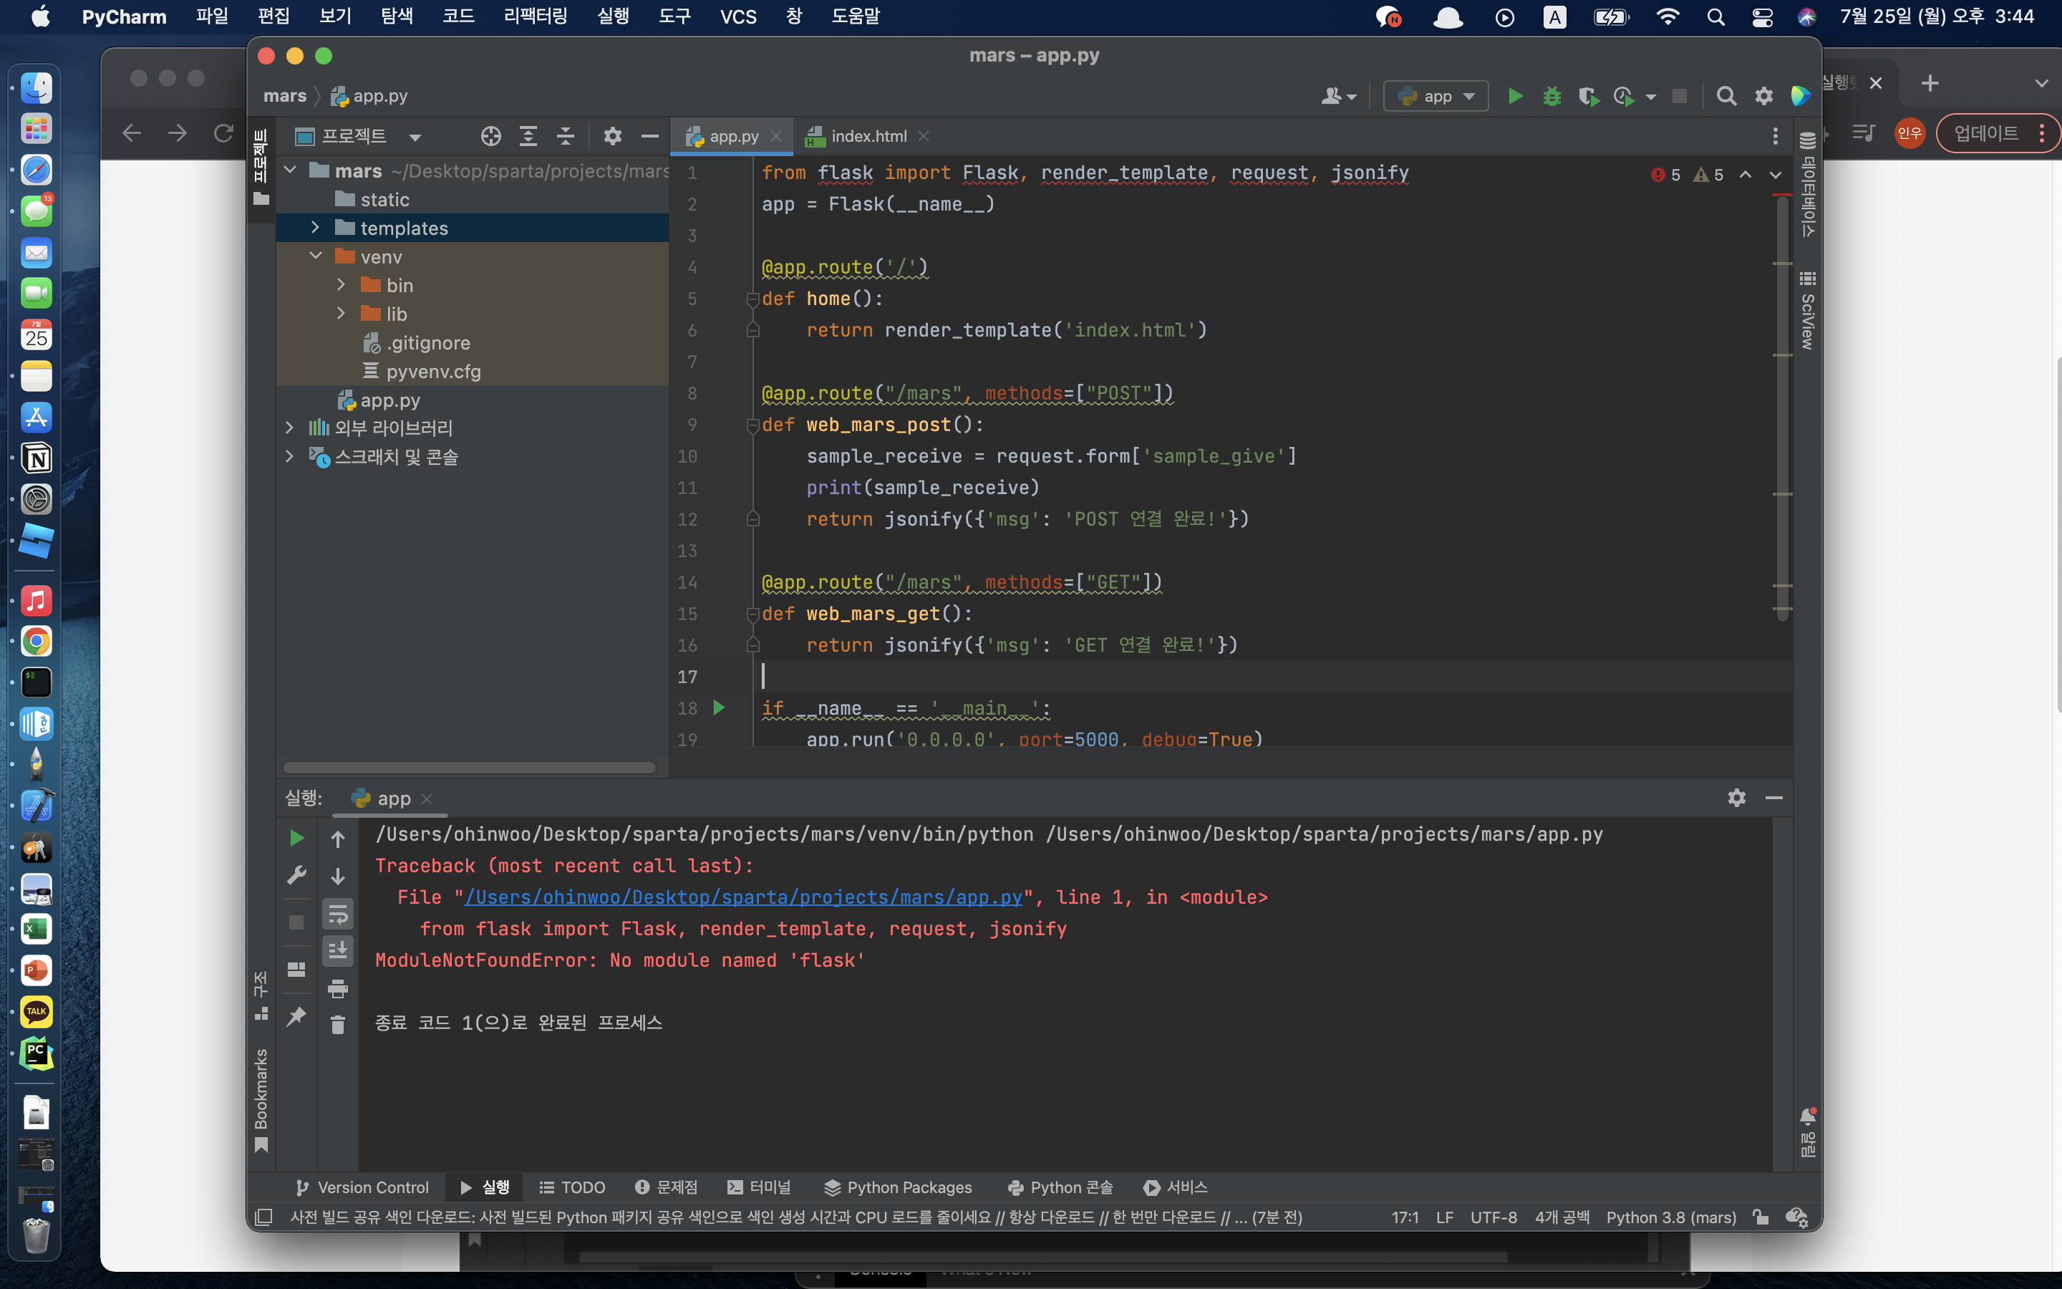Clear run output with trash icon

tap(338, 1025)
